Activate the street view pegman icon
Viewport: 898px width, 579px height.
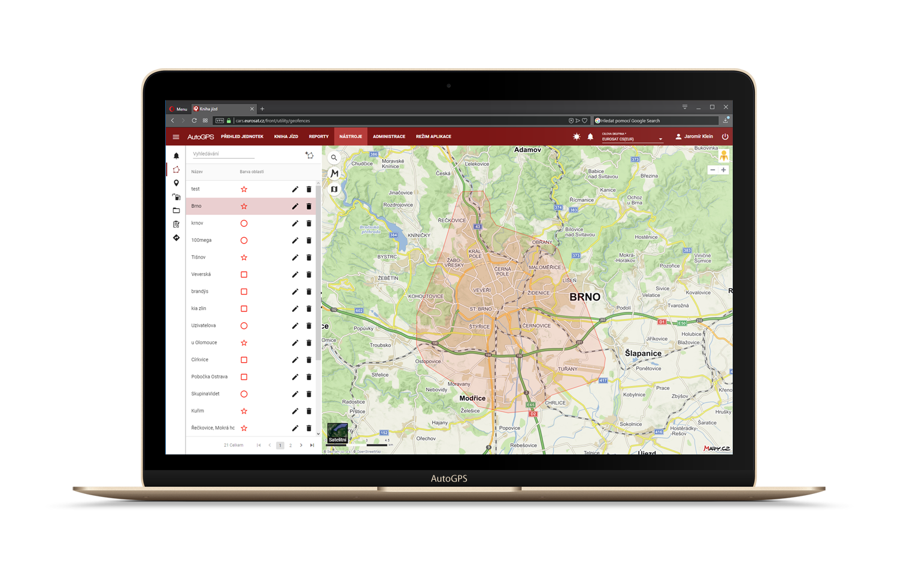(724, 156)
